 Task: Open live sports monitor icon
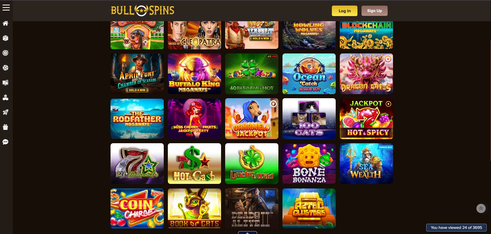(x=5, y=83)
